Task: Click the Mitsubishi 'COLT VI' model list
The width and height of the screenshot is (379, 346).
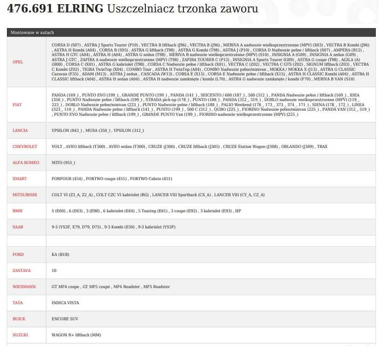Action: (158, 195)
